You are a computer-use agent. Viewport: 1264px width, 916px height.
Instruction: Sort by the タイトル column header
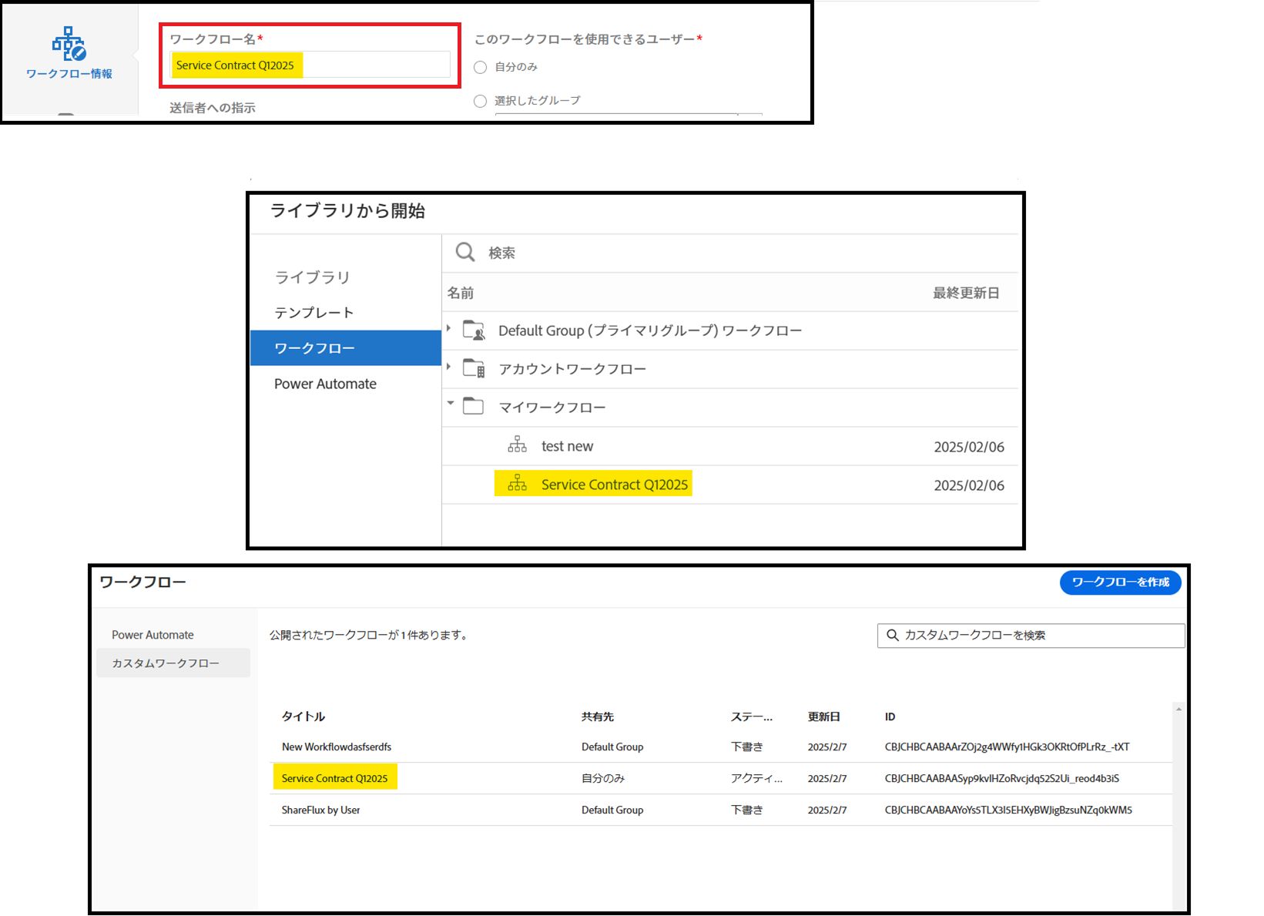(x=303, y=716)
